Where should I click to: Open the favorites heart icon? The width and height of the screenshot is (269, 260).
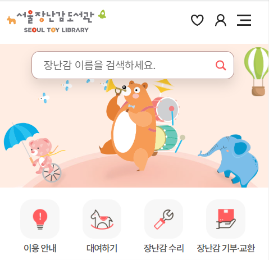coord(197,20)
